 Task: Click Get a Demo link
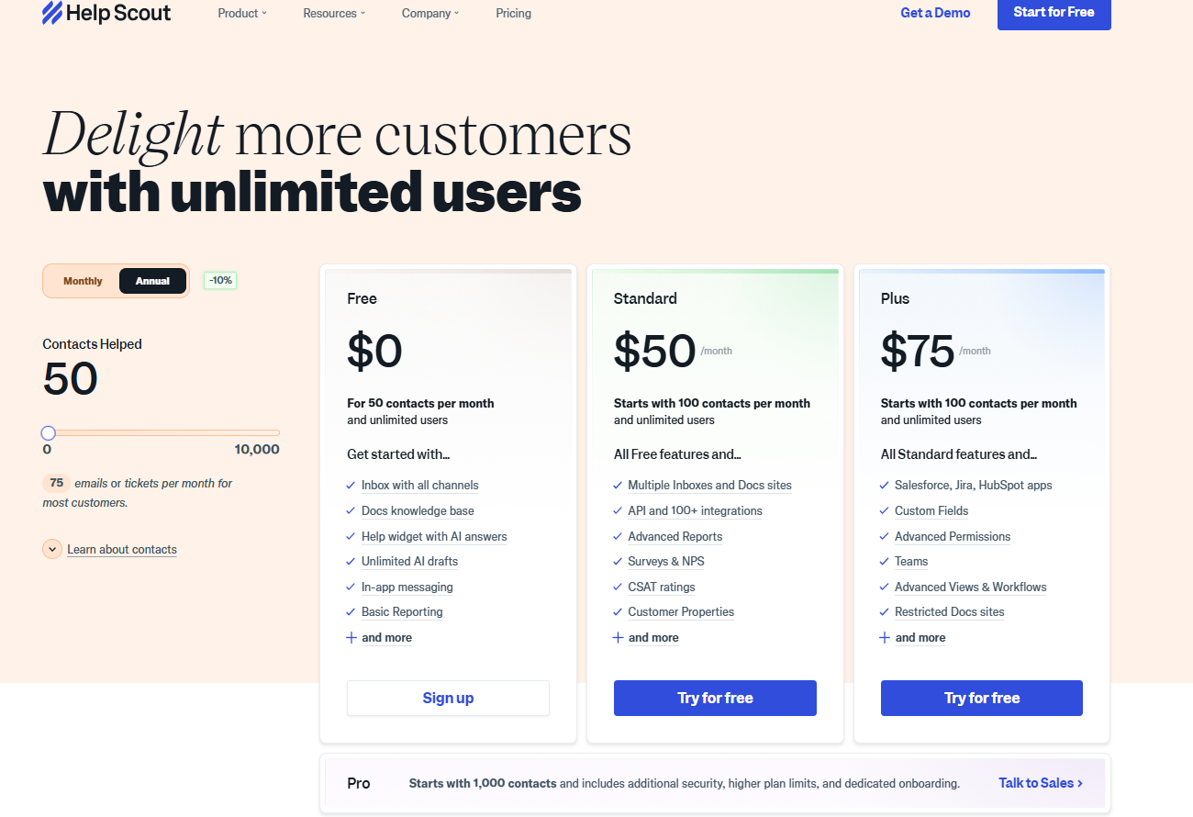click(x=935, y=13)
